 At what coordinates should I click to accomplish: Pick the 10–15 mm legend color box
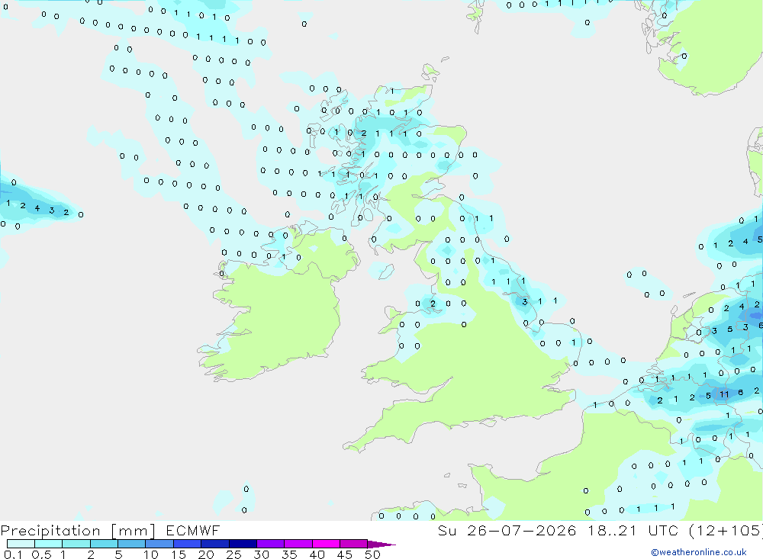point(159,544)
